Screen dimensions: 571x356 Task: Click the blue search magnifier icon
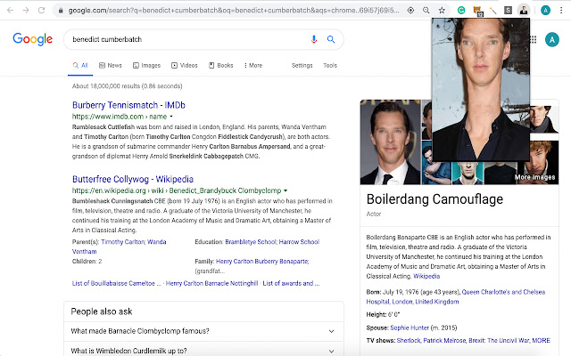click(x=331, y=39)
